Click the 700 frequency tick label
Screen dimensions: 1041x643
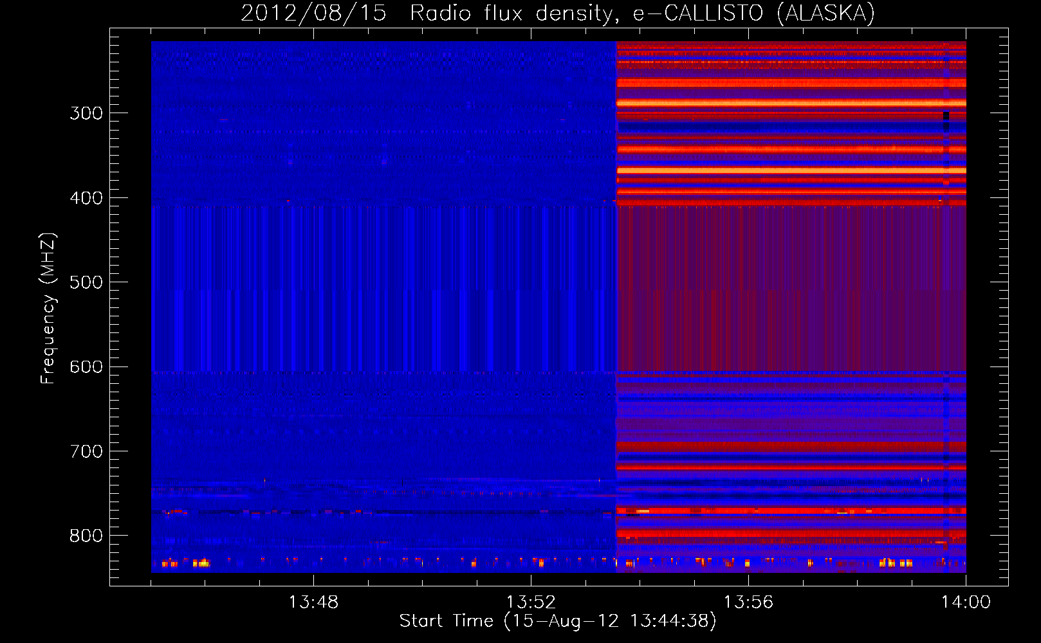(86, 451)
